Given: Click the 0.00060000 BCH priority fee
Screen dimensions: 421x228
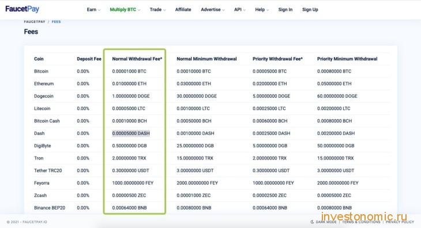Looking at the screenshot, I should (270, 121).
